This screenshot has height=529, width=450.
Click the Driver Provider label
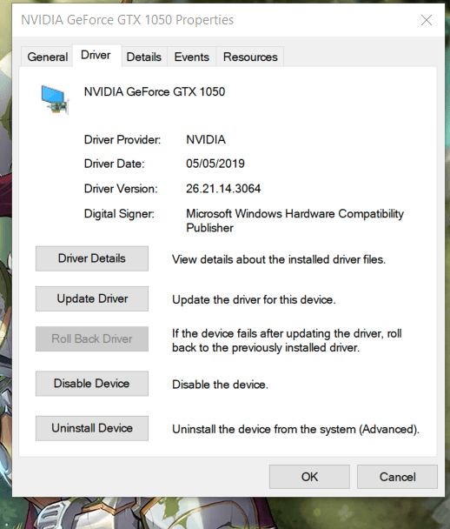122,140
